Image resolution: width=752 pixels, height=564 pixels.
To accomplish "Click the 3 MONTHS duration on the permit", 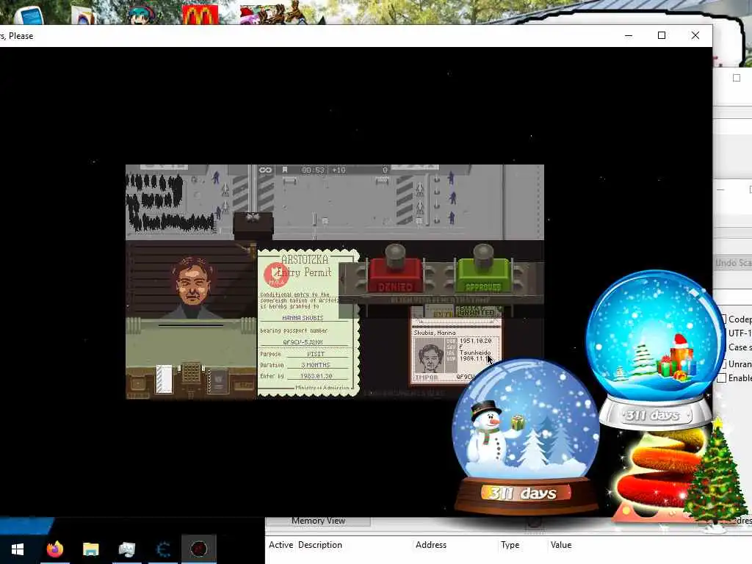I will tap(316, 365).
